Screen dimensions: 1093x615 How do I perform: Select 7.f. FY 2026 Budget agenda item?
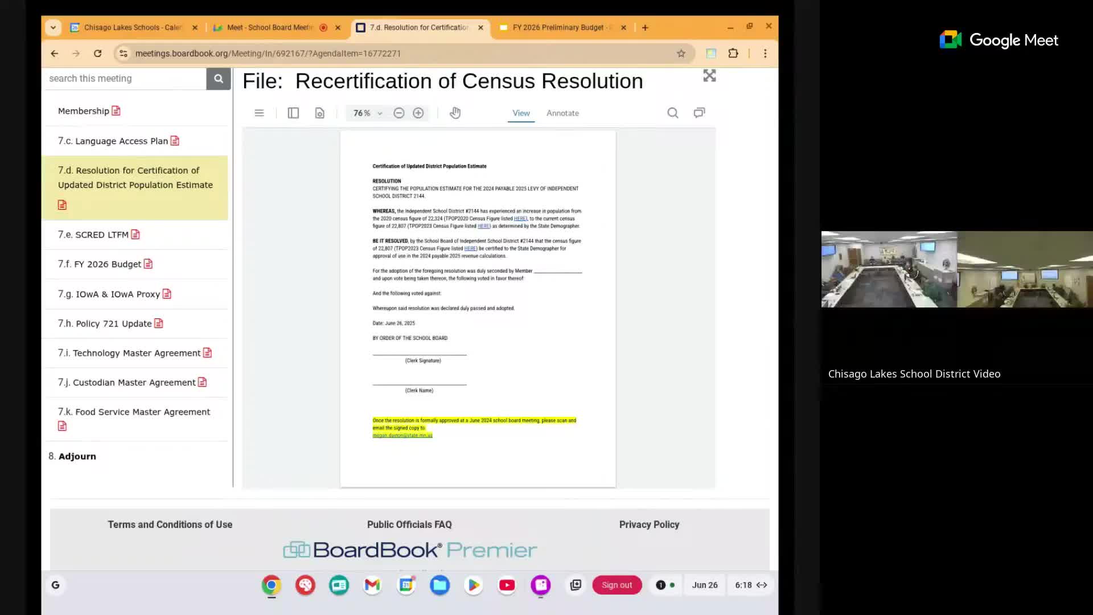tap(100, 264)
